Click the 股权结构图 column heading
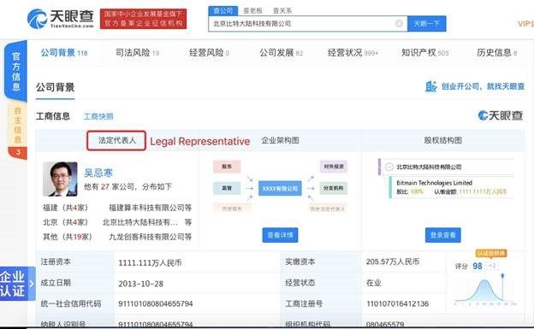This screenshot has height=329, width=534. tap(442, 140)
